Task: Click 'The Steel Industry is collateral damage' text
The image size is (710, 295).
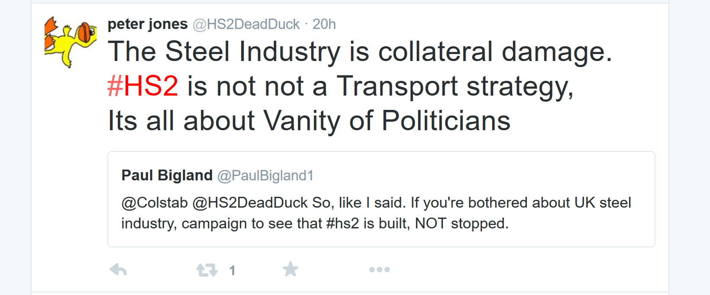Action: (359, 51)
